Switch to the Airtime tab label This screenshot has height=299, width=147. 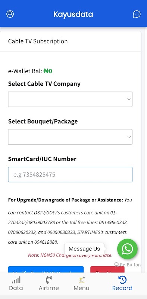coord(49,288)
